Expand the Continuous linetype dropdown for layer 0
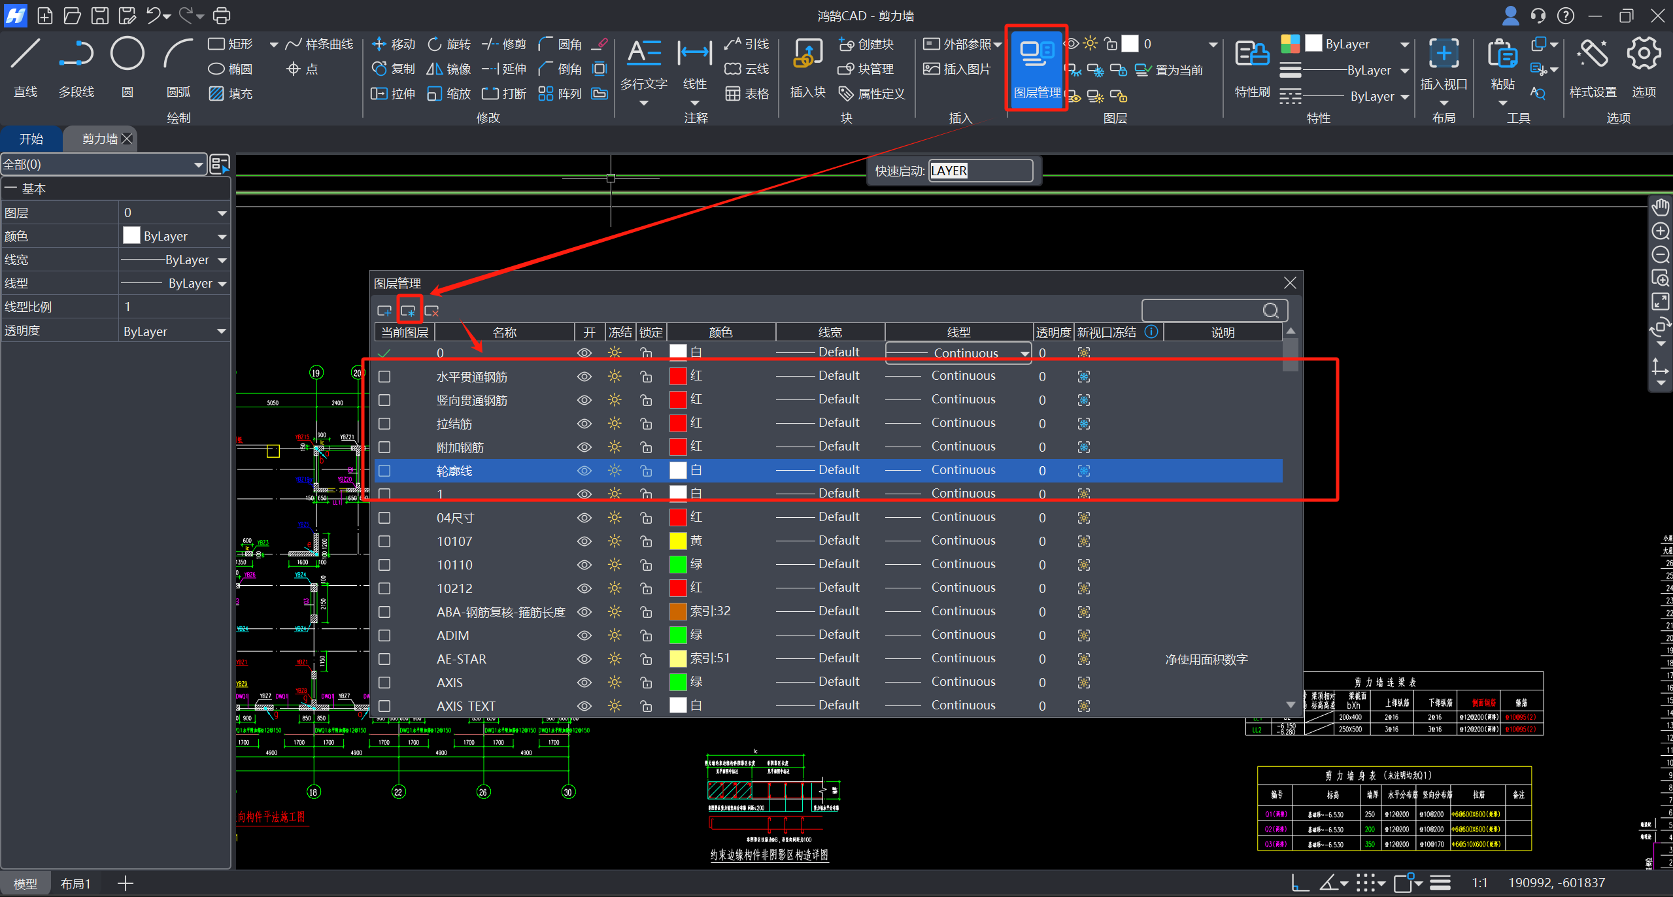The image size is (1673, 897). point(1024,353)
